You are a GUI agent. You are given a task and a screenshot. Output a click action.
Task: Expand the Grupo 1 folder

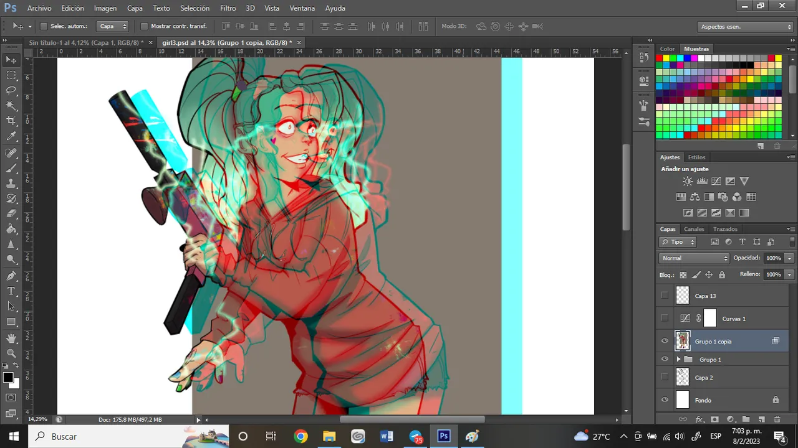pos(679,360)
